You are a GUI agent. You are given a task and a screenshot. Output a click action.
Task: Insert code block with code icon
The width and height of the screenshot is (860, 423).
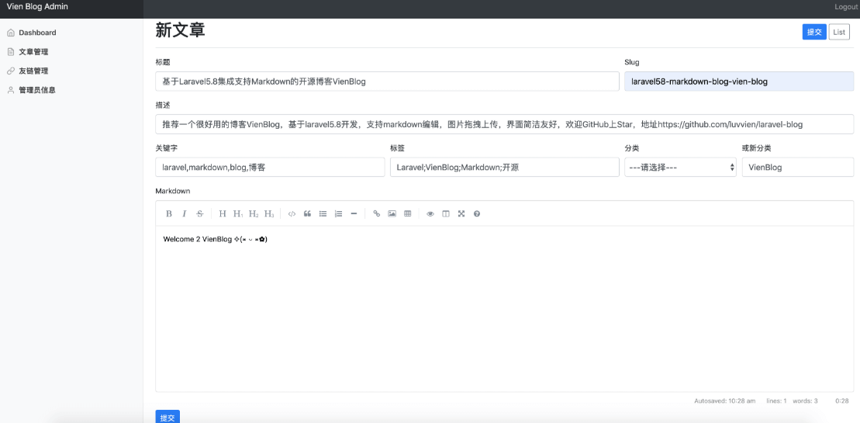(x=292, y=214)
